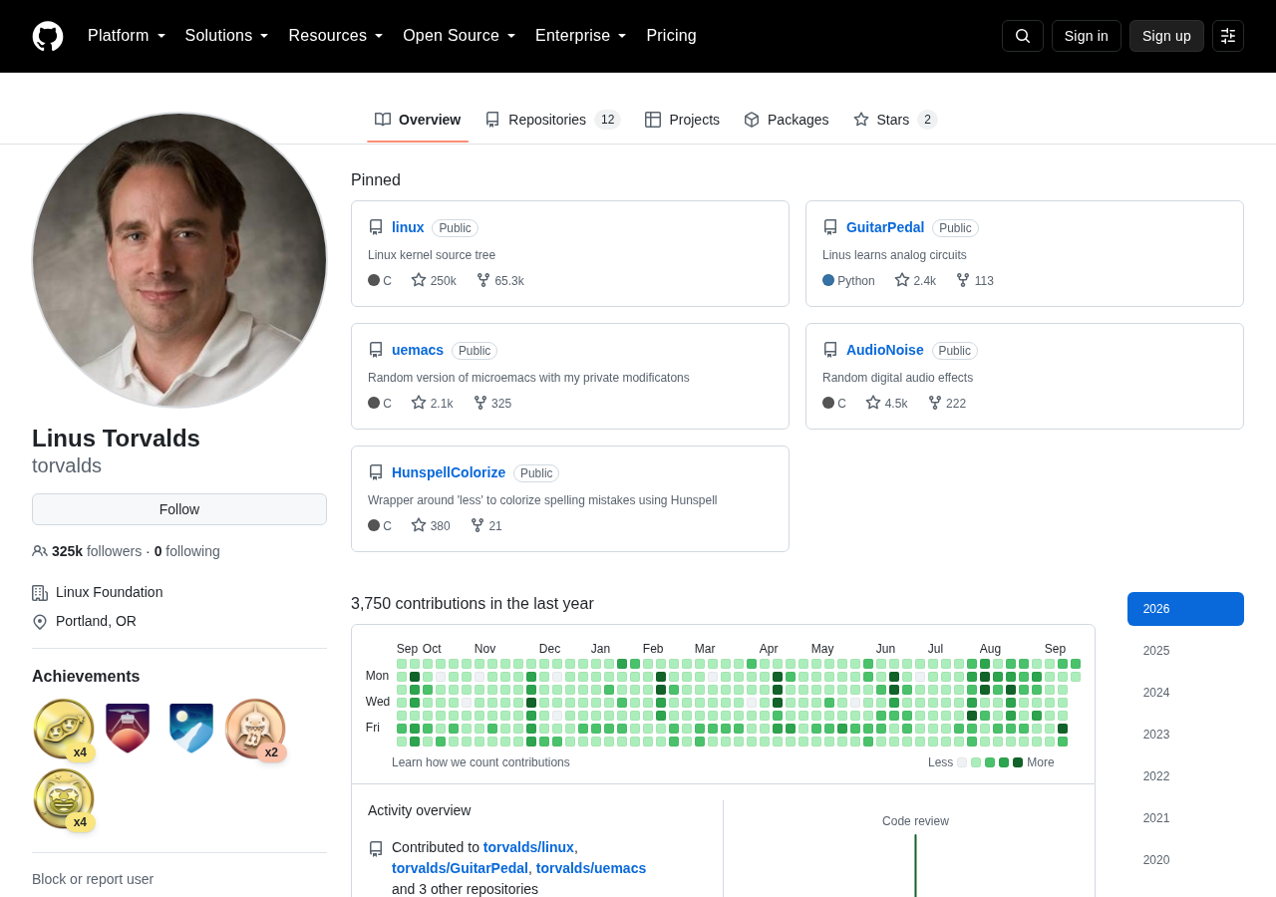
Task: Switch to the Repositories tab
Action: click(x=553, y=120)
